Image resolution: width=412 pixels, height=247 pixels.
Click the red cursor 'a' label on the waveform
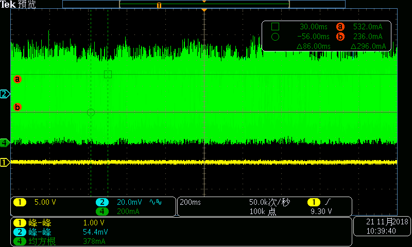point(18,79)
